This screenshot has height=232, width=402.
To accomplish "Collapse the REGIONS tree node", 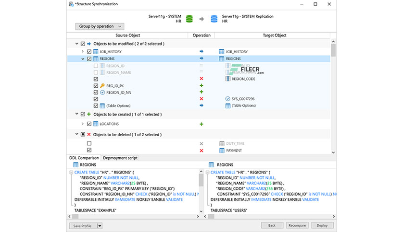I will 83,59.
